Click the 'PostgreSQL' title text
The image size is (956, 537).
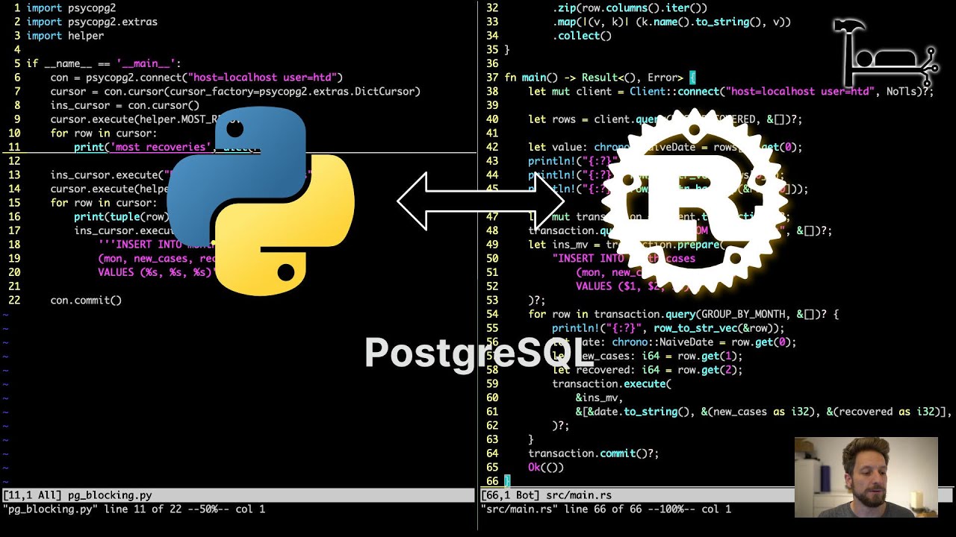tap(478, 354)
